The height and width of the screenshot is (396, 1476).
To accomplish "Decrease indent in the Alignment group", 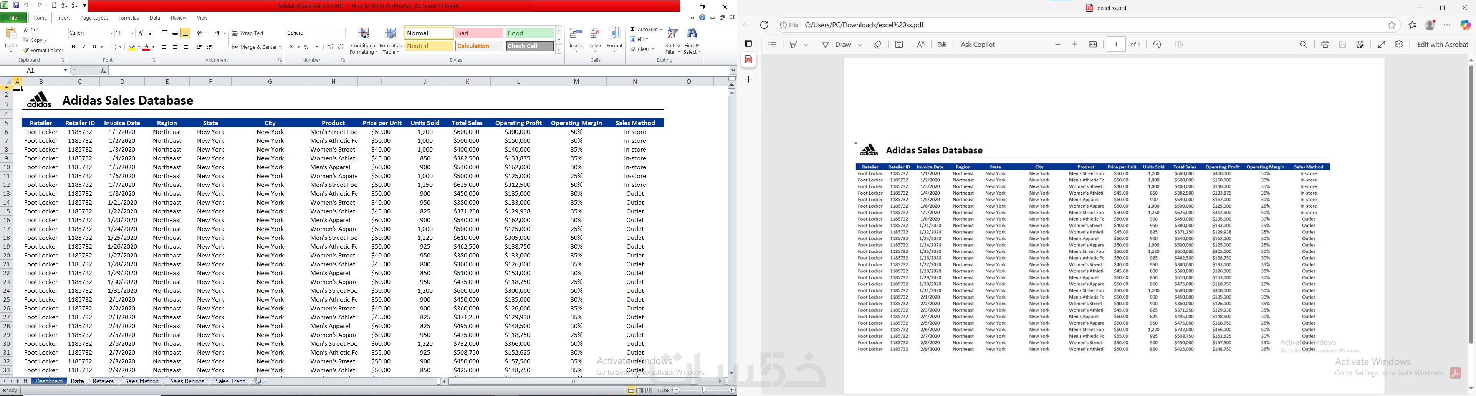I will 199,47.
